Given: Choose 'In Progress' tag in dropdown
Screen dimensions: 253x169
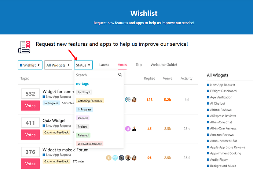Looking at the screenshot, I should click(x=85, y=109).
